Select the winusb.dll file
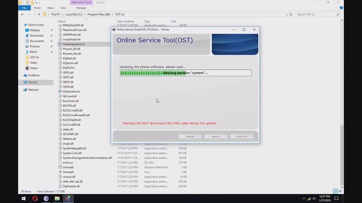362x203 pixels. pos(69,177)
